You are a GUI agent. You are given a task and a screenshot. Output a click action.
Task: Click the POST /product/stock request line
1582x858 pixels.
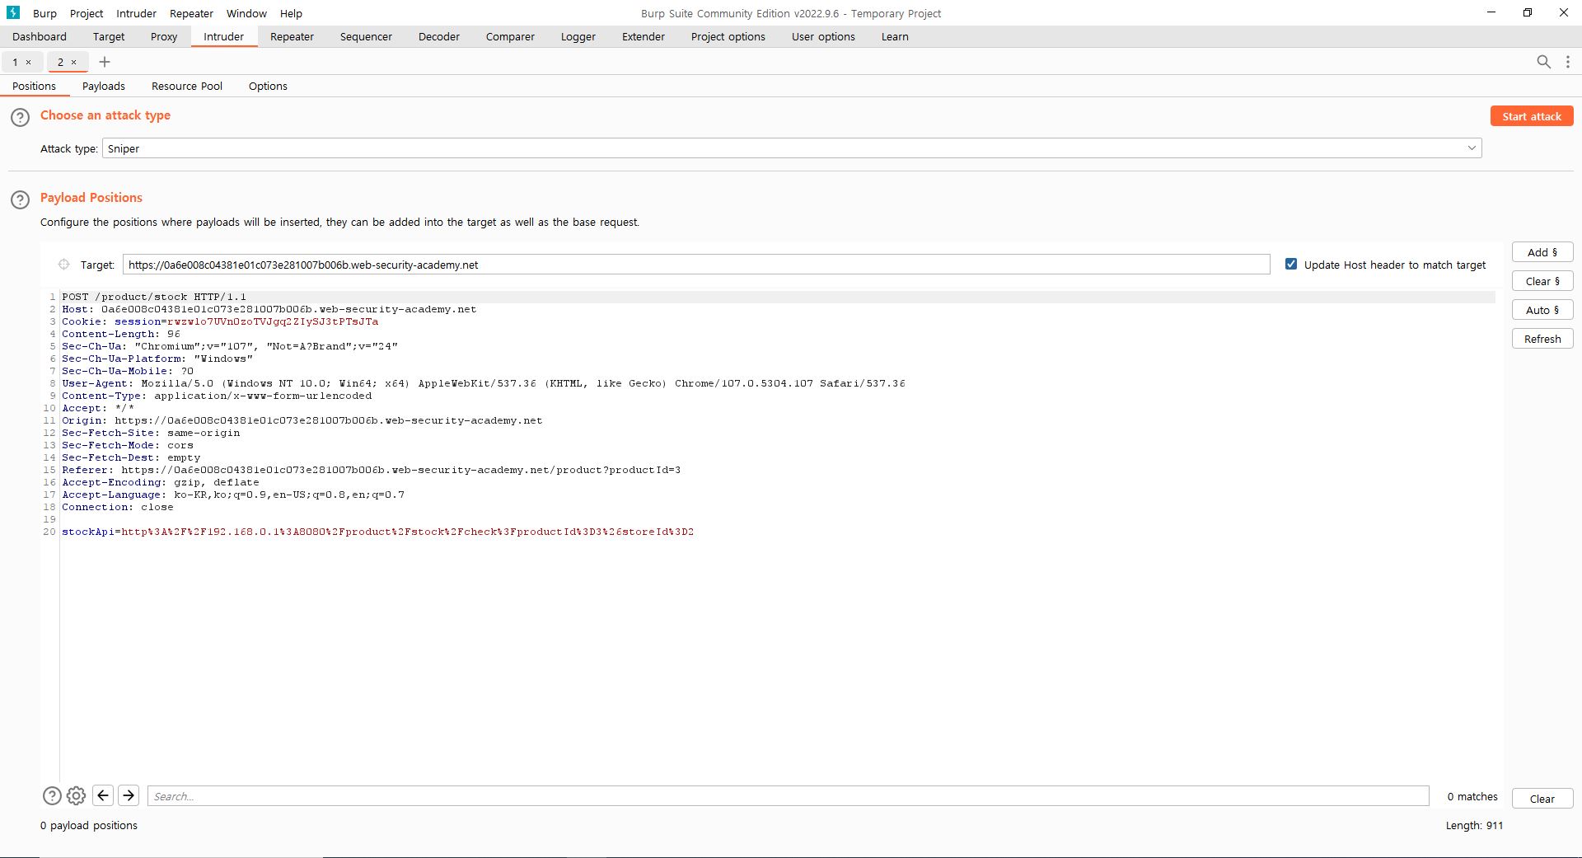[154, 297]
